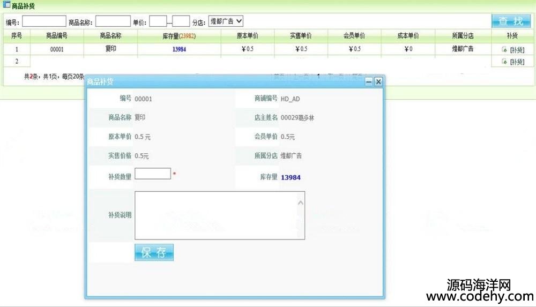The width and height of the screenshot is (536, 307).
Task: Click the [补货] link in row 2
Action: 517,62
